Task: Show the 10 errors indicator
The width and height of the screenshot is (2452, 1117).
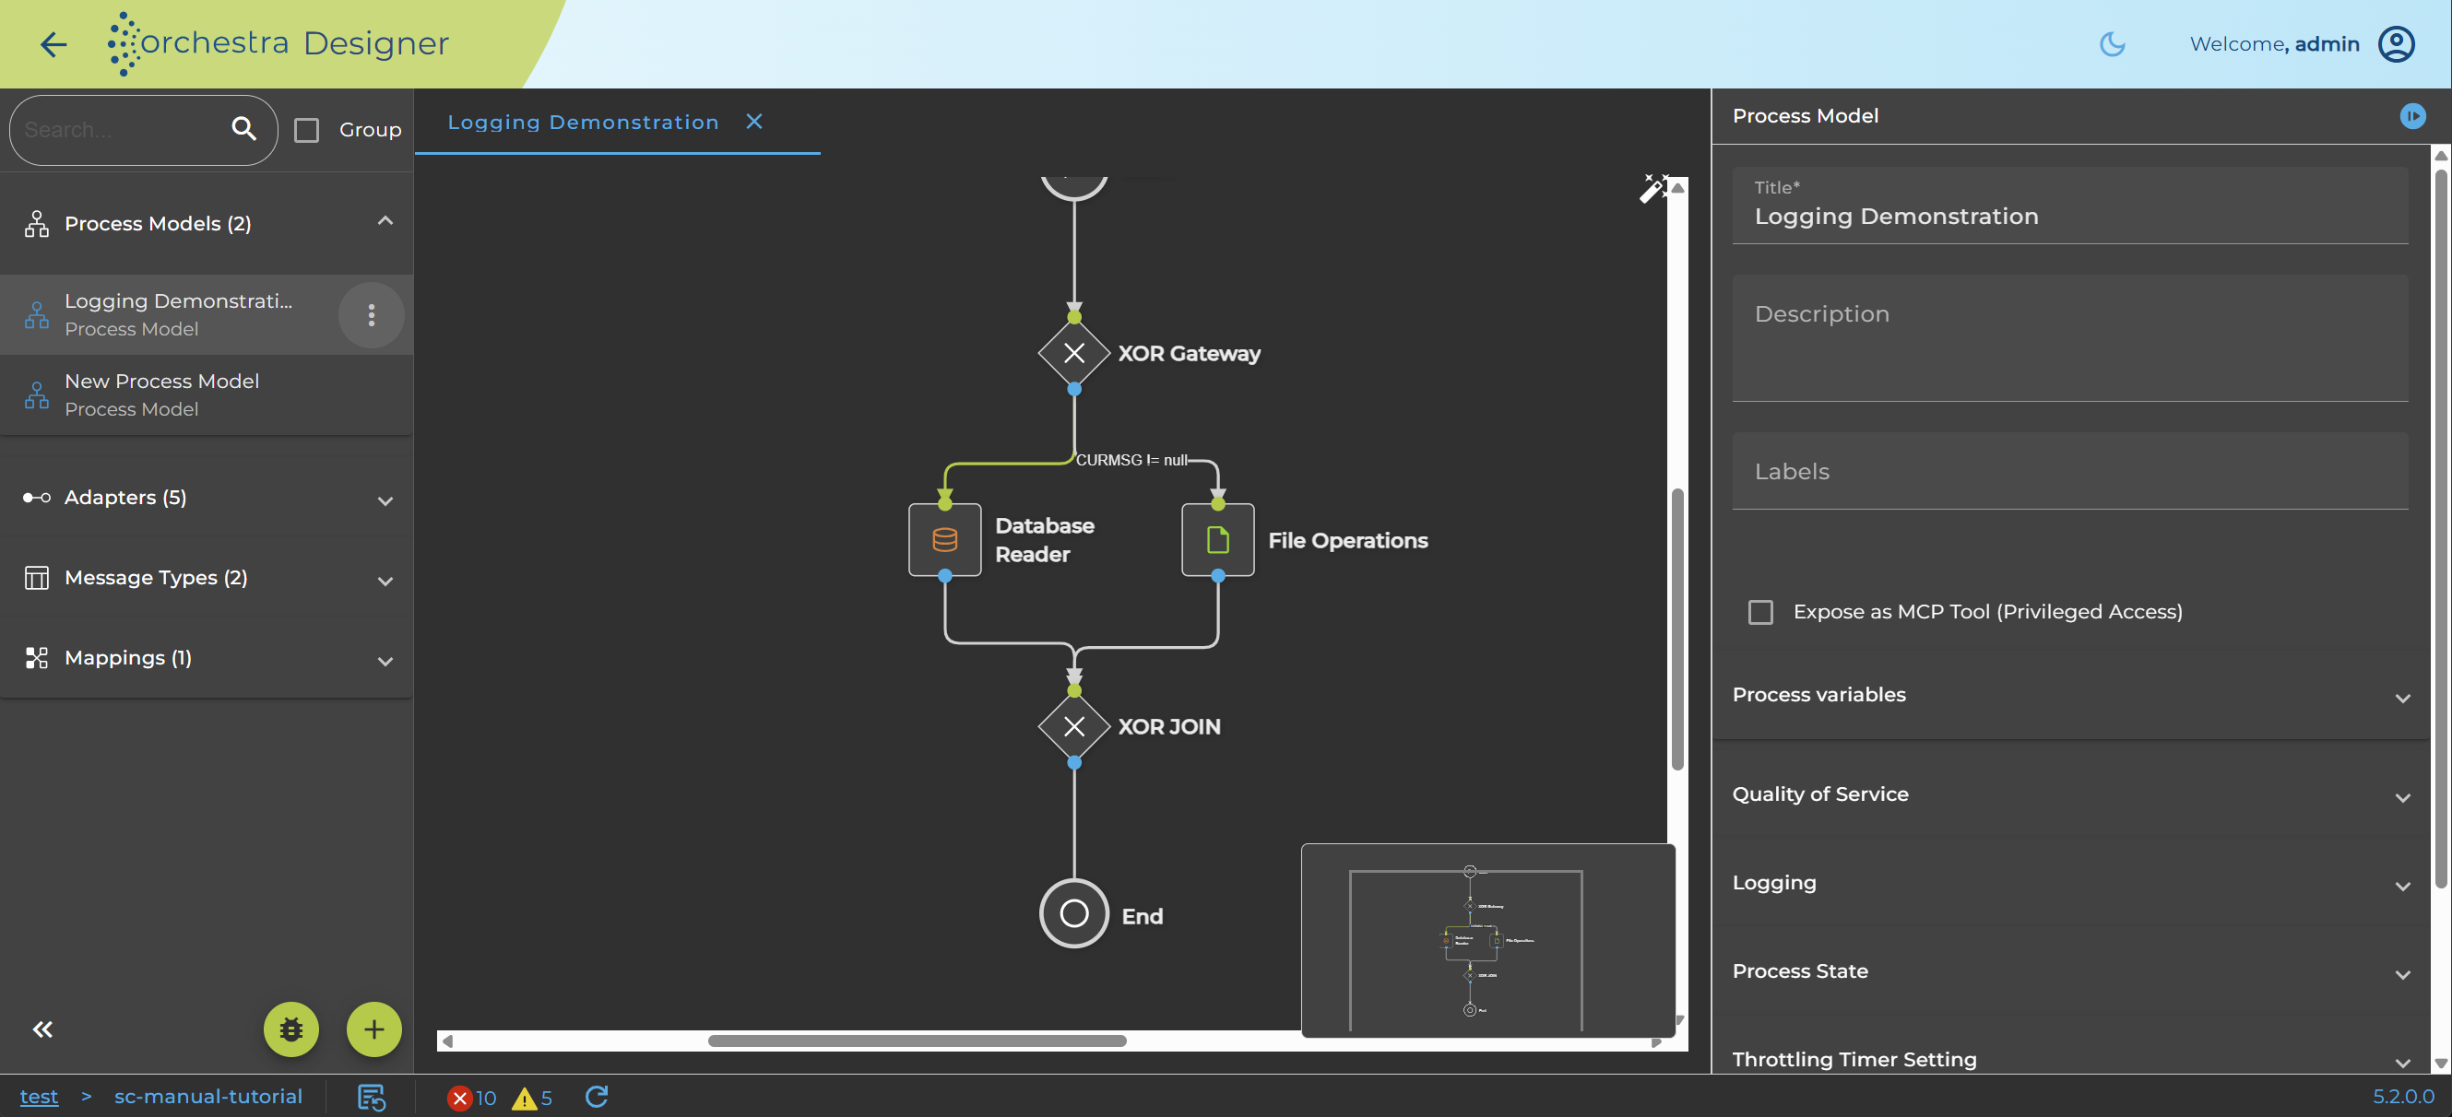Action: (x=472, y=1097)
